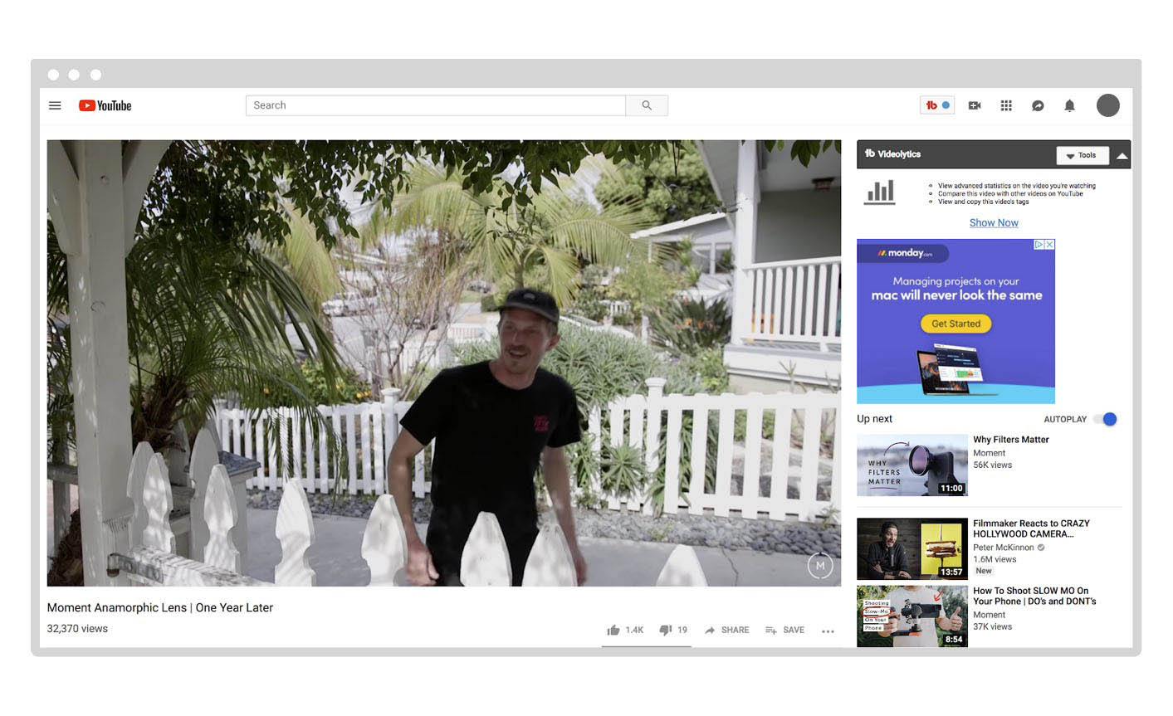Viewport: 1173px width, 716px height.
Task: Open the Why Filters Matter thumbnail
Action: tap(912, 465)
